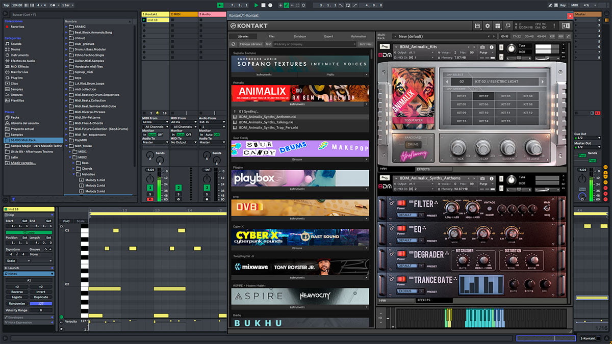Click the Playbox library banner
This screenshot has height=344, width=612.
[x=300, y=178]
